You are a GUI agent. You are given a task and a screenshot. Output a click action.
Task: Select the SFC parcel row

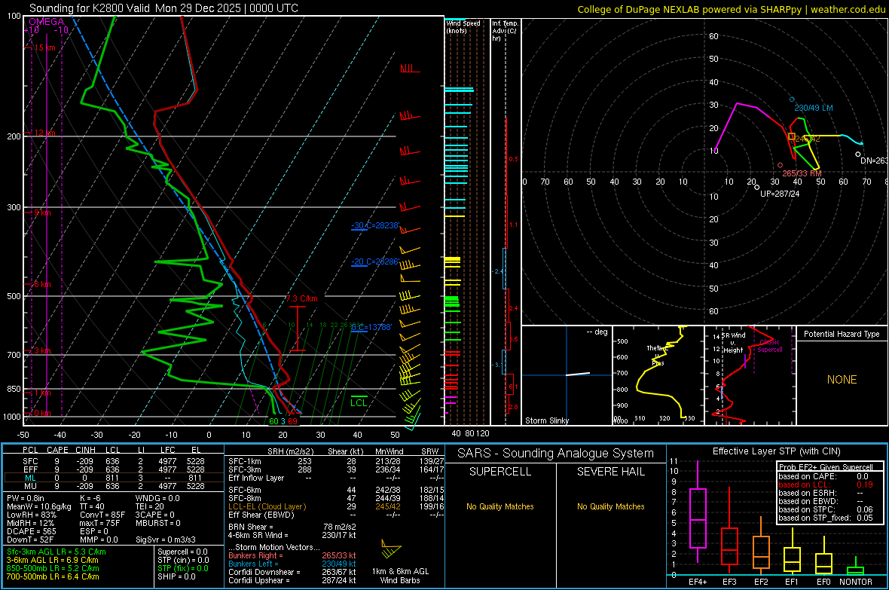coord(114,461)
